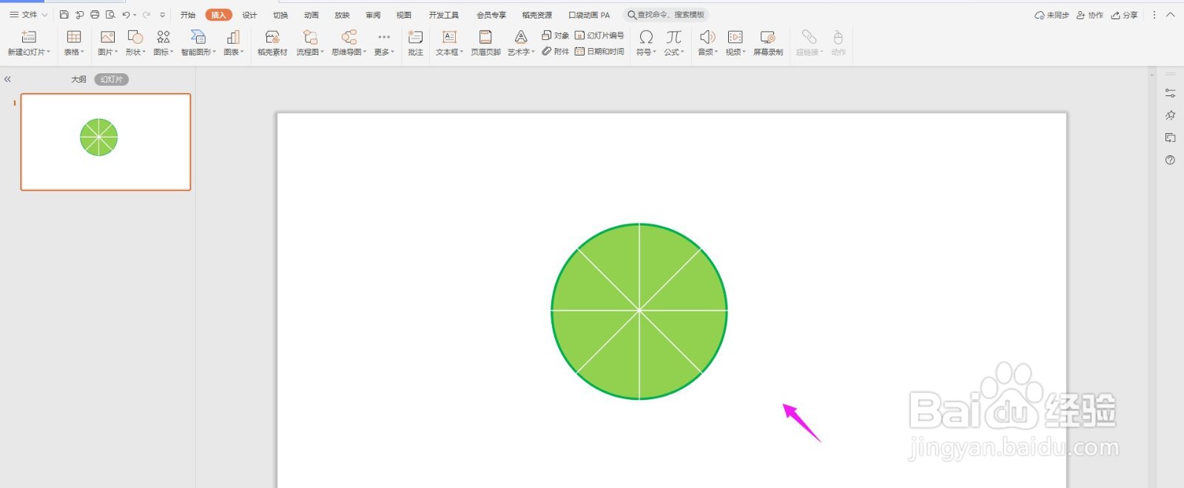The height and width of the screenshot is (488, 1184).
Task: Collapse the slide panel with double chevron
Action: [x=7, y=79]
